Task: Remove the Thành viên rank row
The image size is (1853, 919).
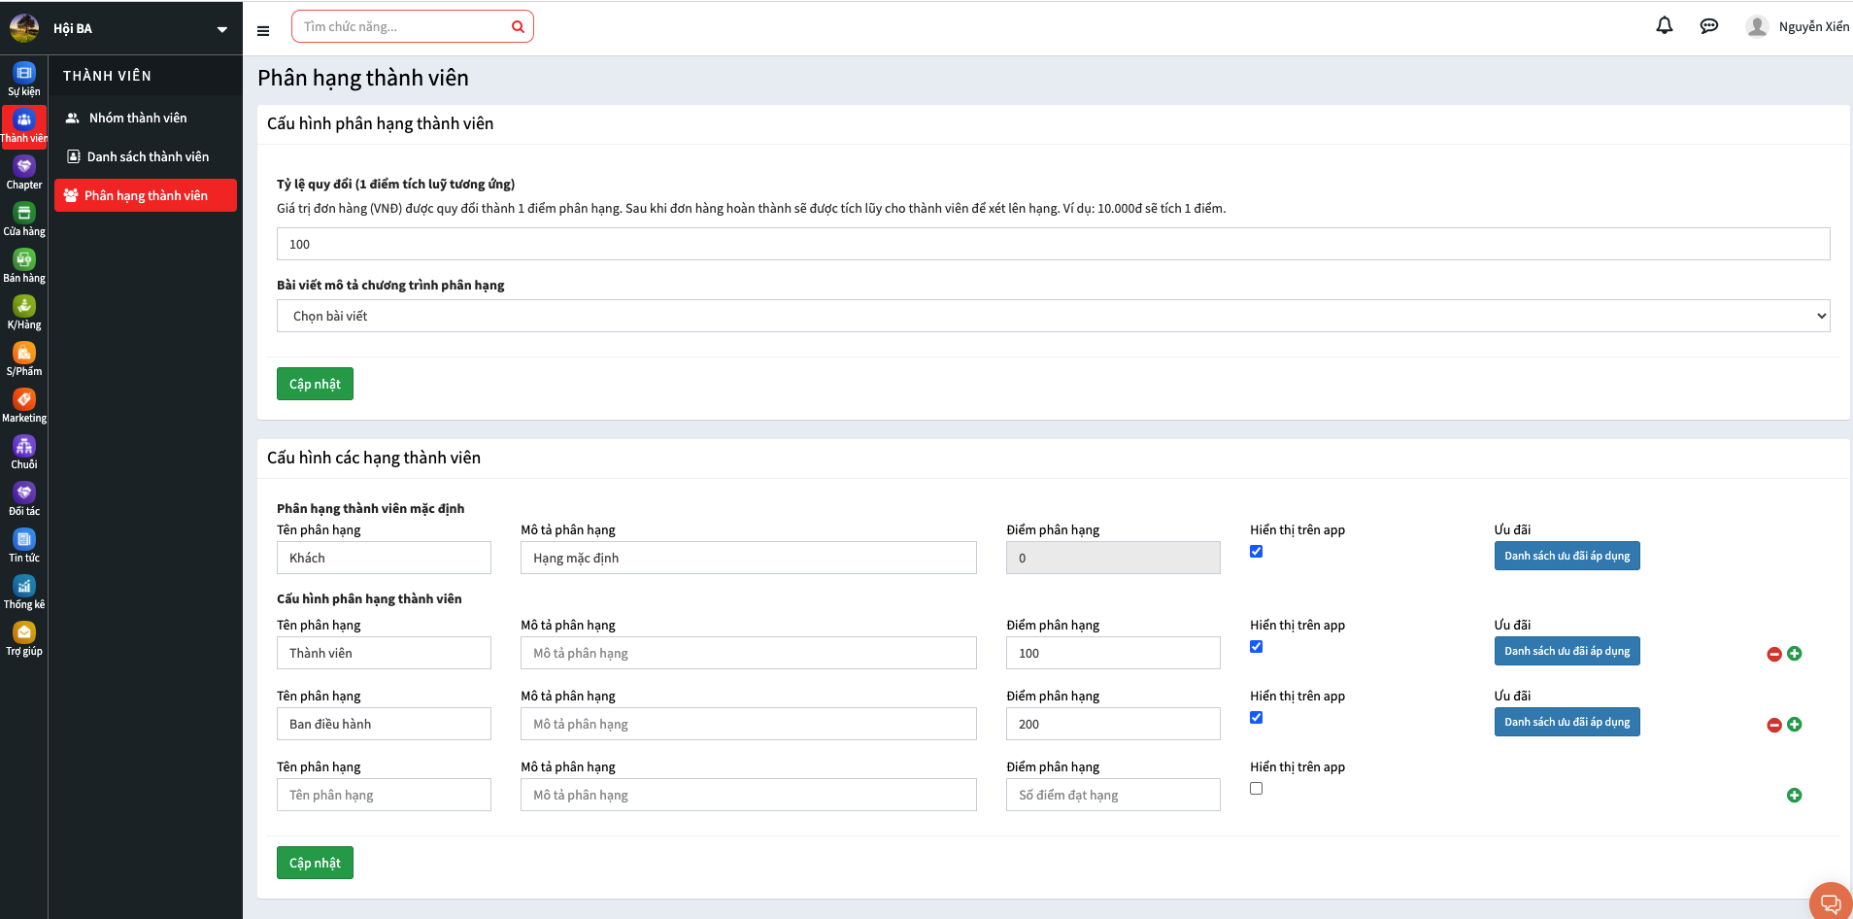Action: [x=1773, y=655]
